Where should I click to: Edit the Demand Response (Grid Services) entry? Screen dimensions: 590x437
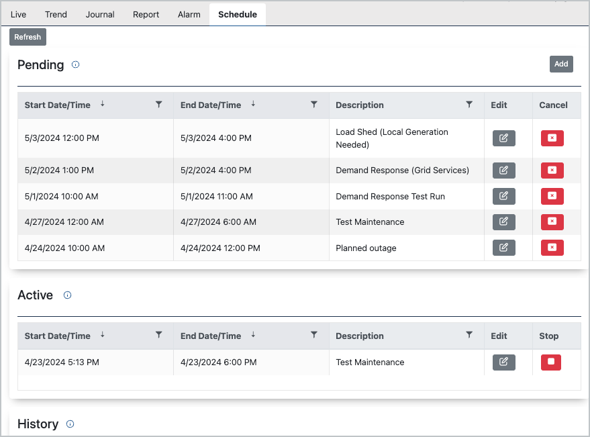503,170
